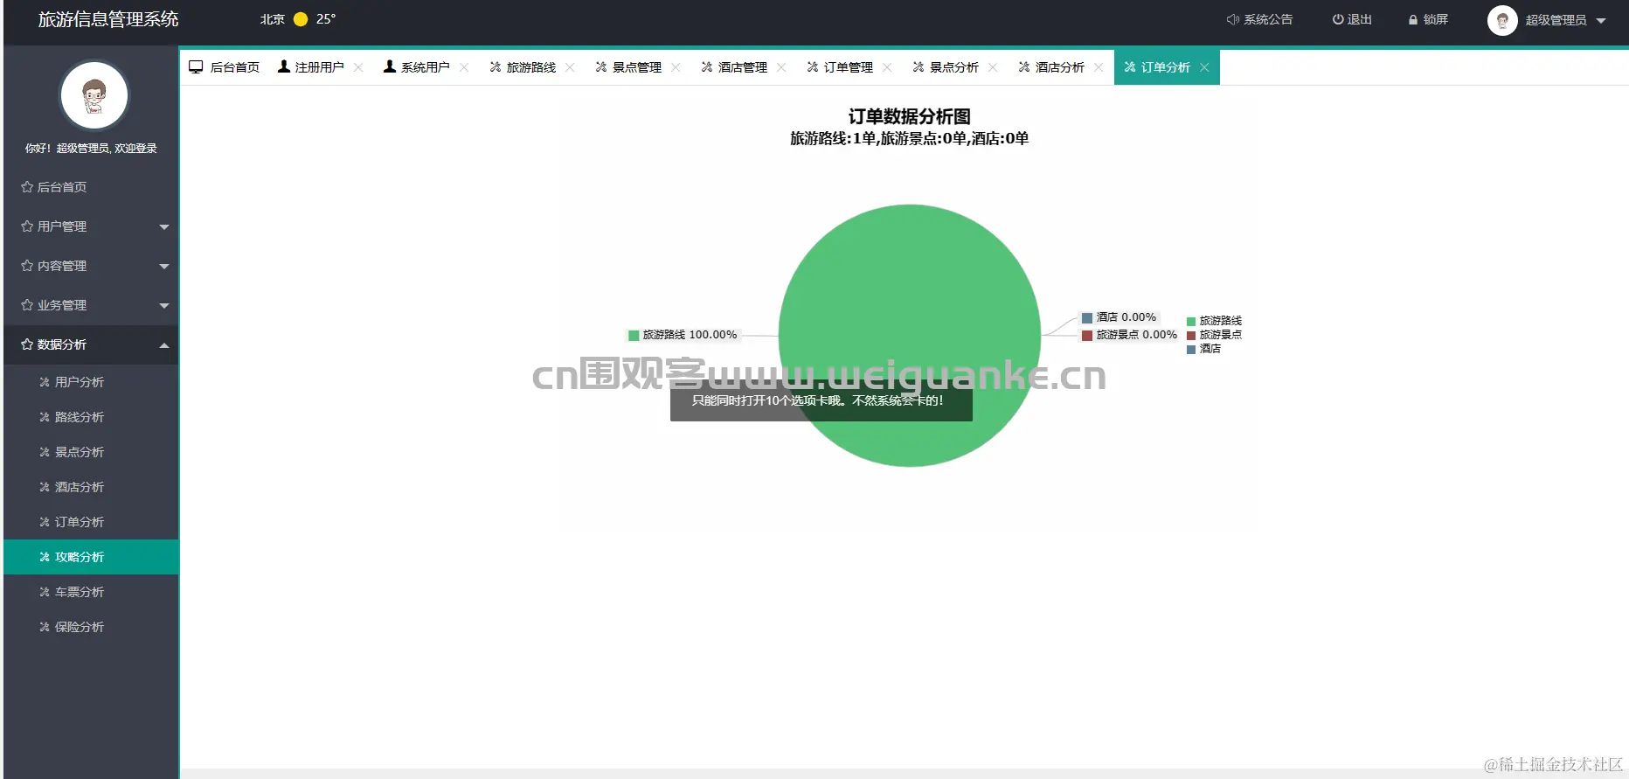Click the icon beside sidebar 用户分析
The image size is (1629, 779).
[x=45, y=382]
